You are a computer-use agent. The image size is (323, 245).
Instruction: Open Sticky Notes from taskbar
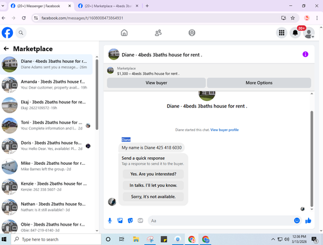(164, 239)
